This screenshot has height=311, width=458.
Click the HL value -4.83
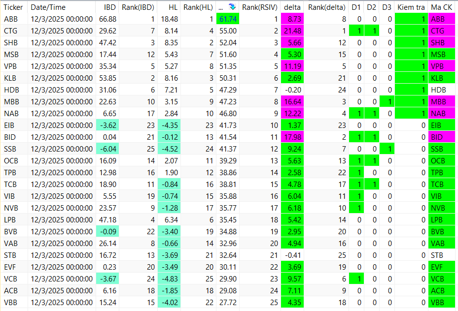pos(169,279)
